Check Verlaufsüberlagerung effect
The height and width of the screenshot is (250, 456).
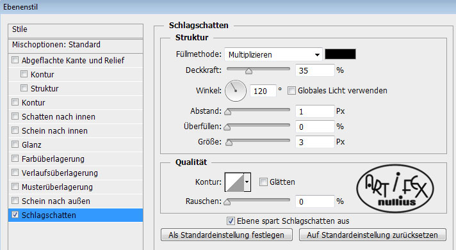click(x=15, y=173)
